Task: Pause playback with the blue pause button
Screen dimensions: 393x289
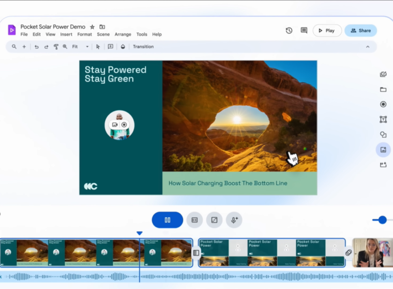Action: [168, 220]
